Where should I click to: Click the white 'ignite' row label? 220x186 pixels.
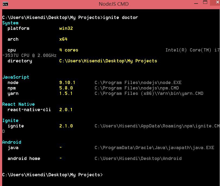(x=16, y=126)
